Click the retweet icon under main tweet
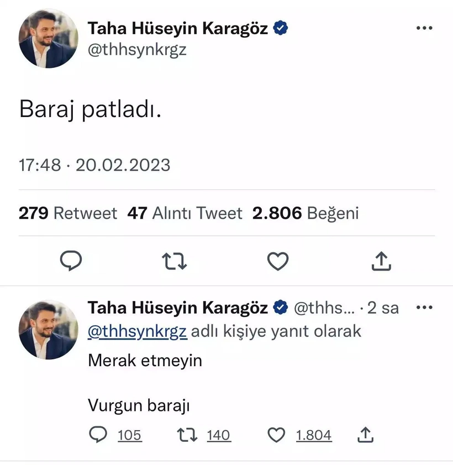Viewport: 453px width, 465px height. tap(174, 261)
